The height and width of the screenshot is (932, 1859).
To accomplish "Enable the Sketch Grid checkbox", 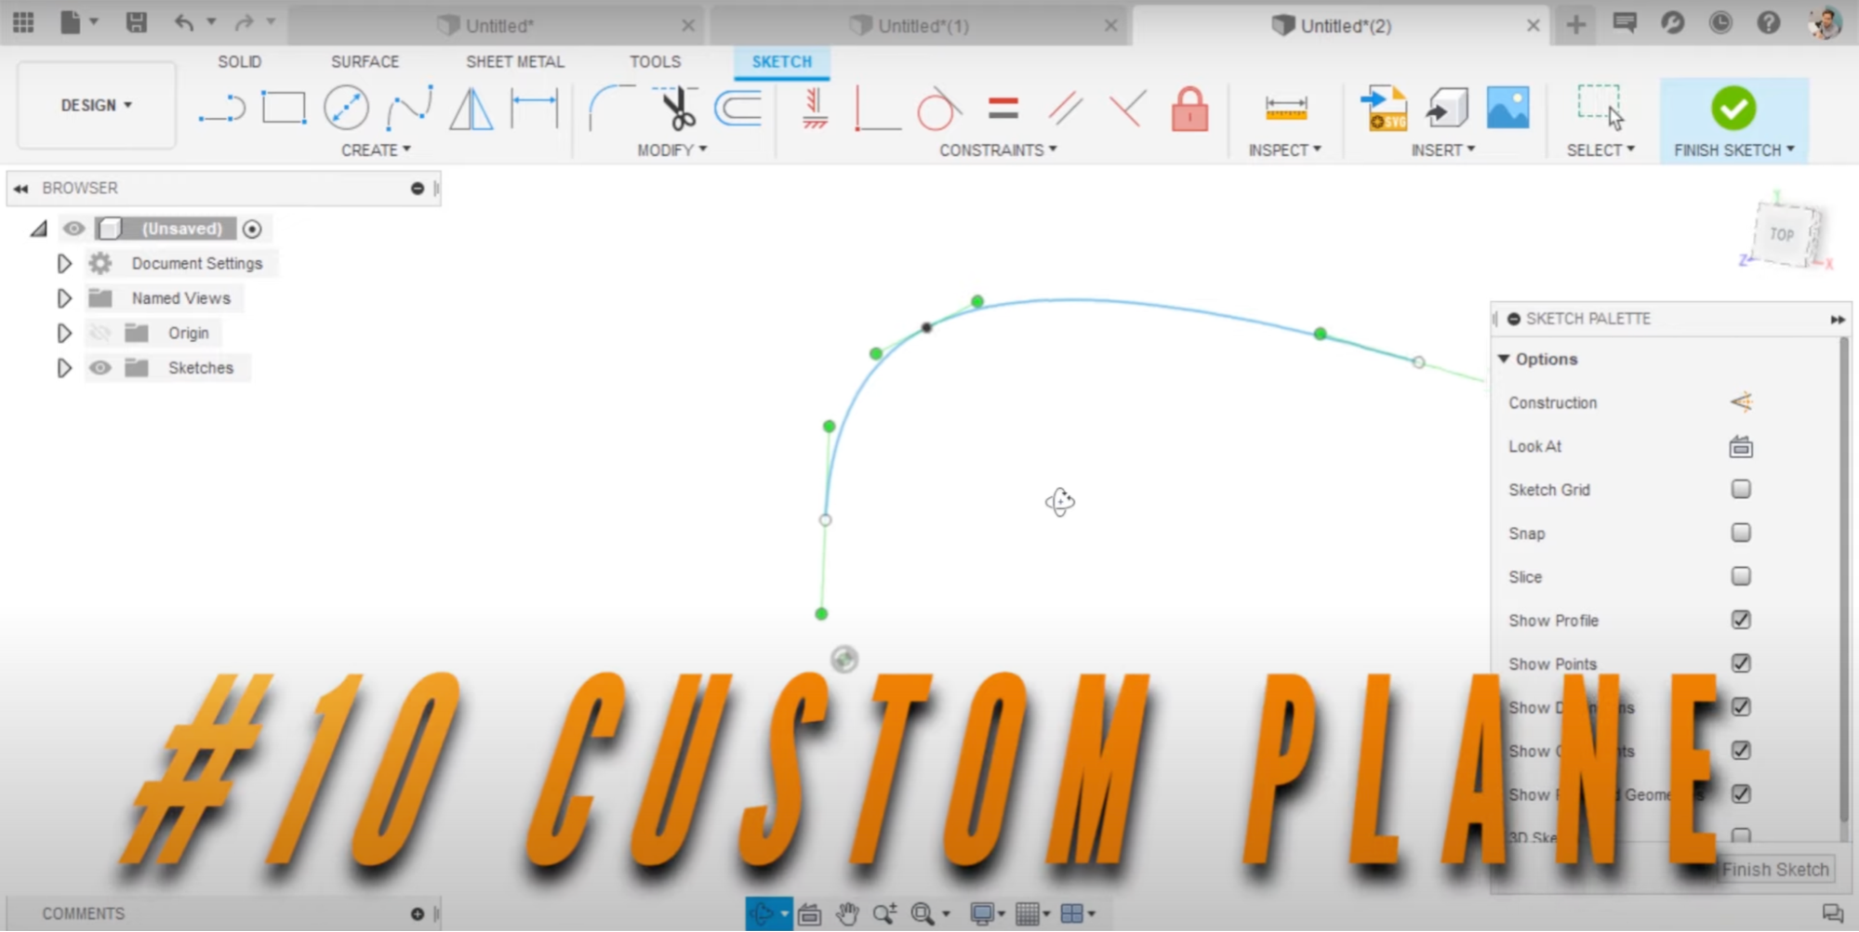I will click(x=1741, y=490).
